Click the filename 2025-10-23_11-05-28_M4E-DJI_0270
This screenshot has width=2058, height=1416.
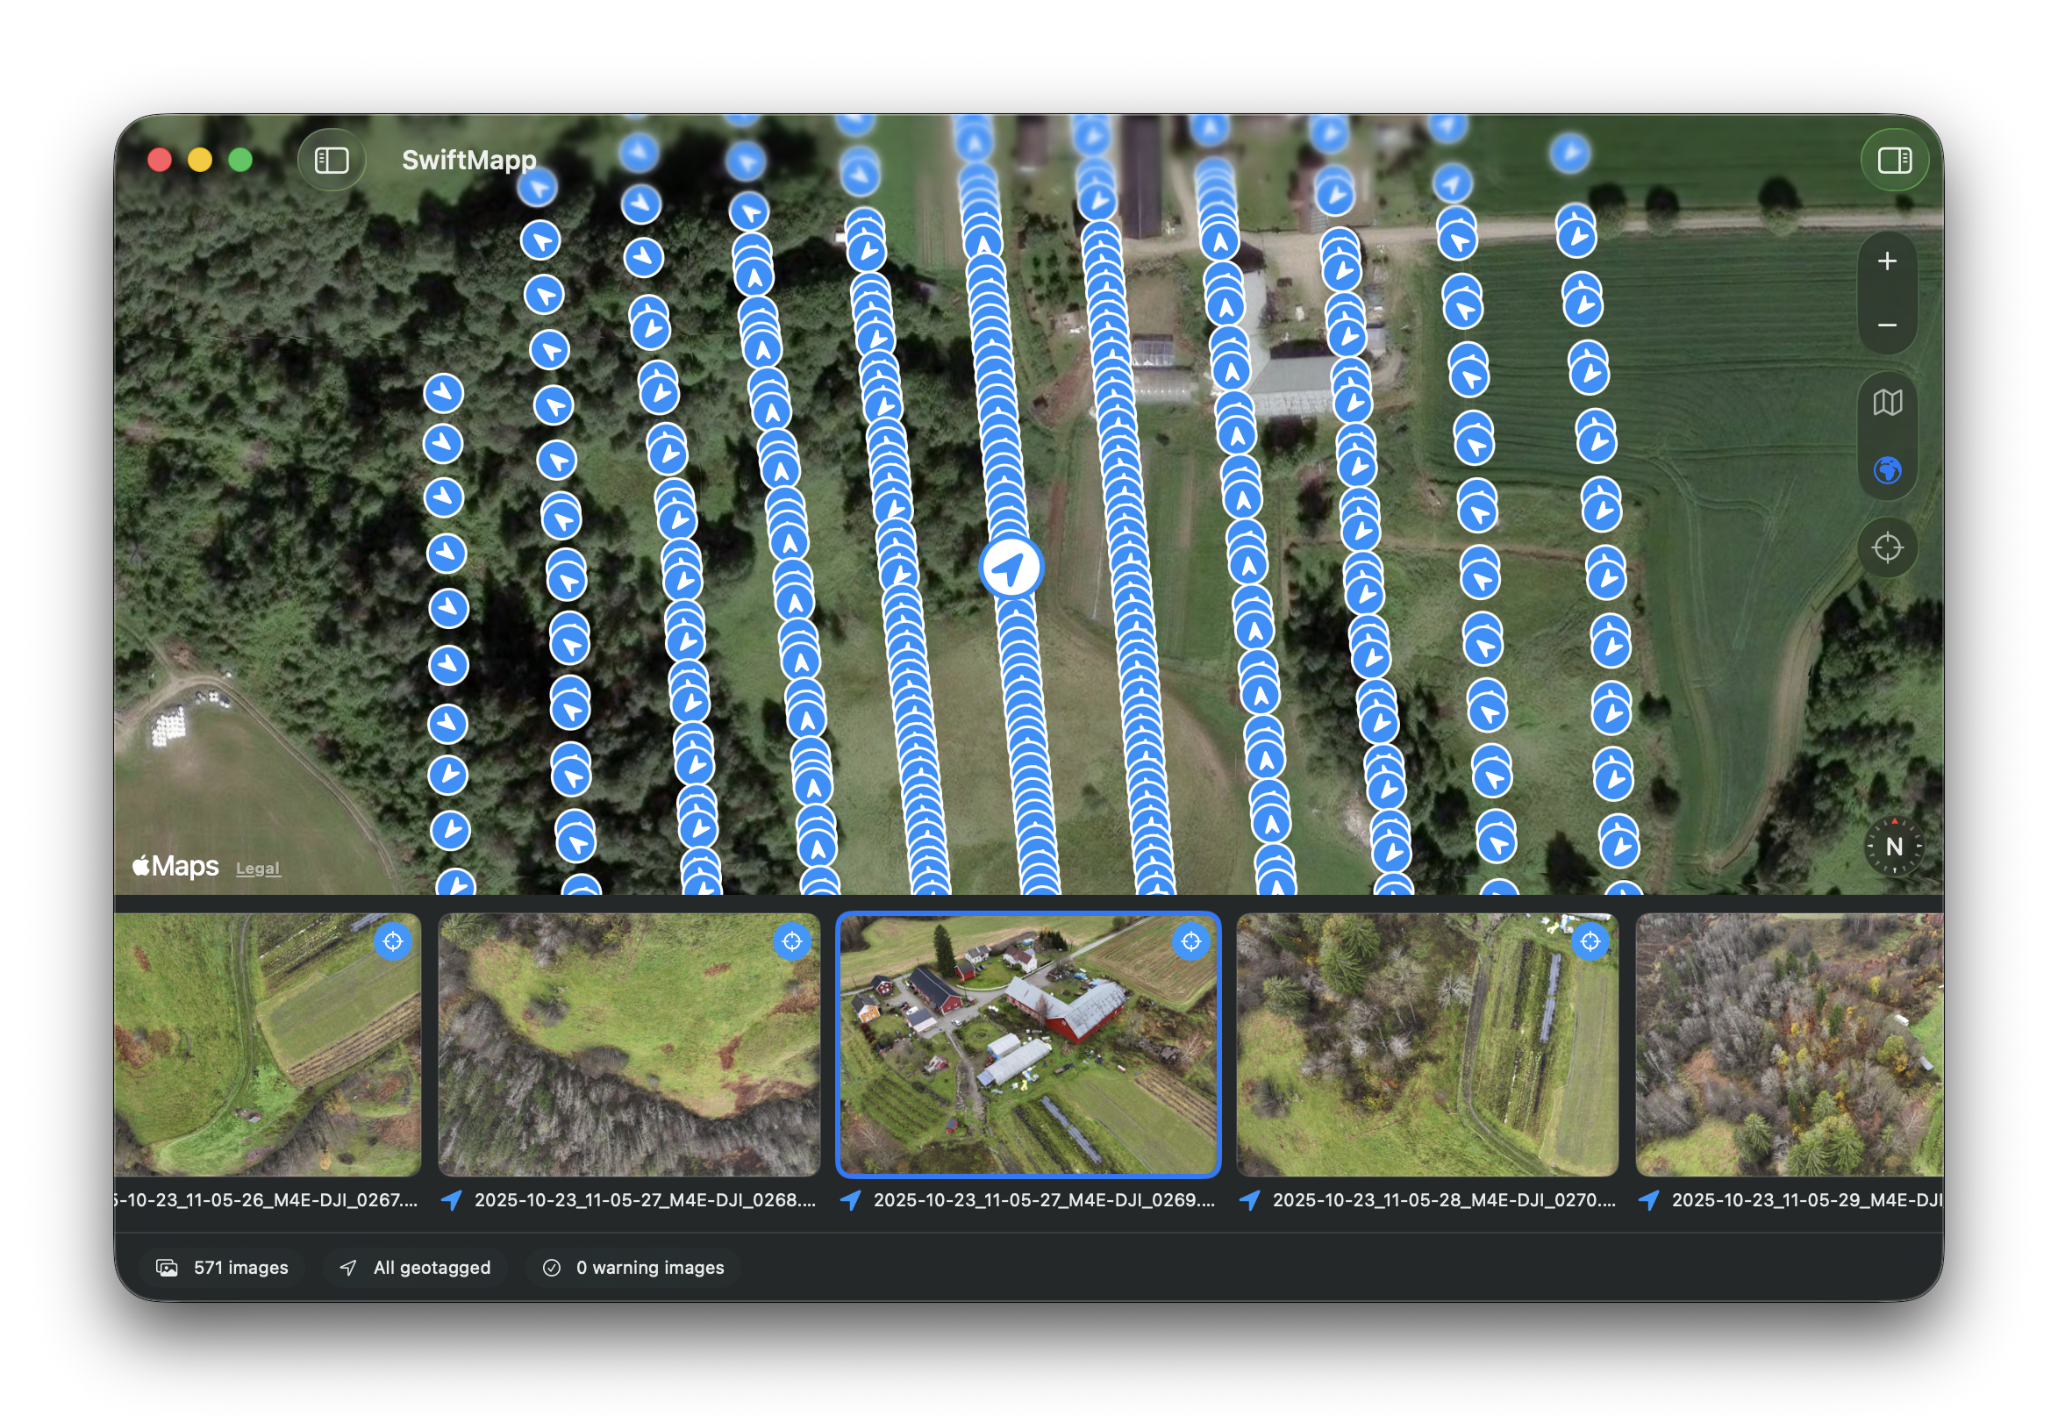[1443, 1200]
